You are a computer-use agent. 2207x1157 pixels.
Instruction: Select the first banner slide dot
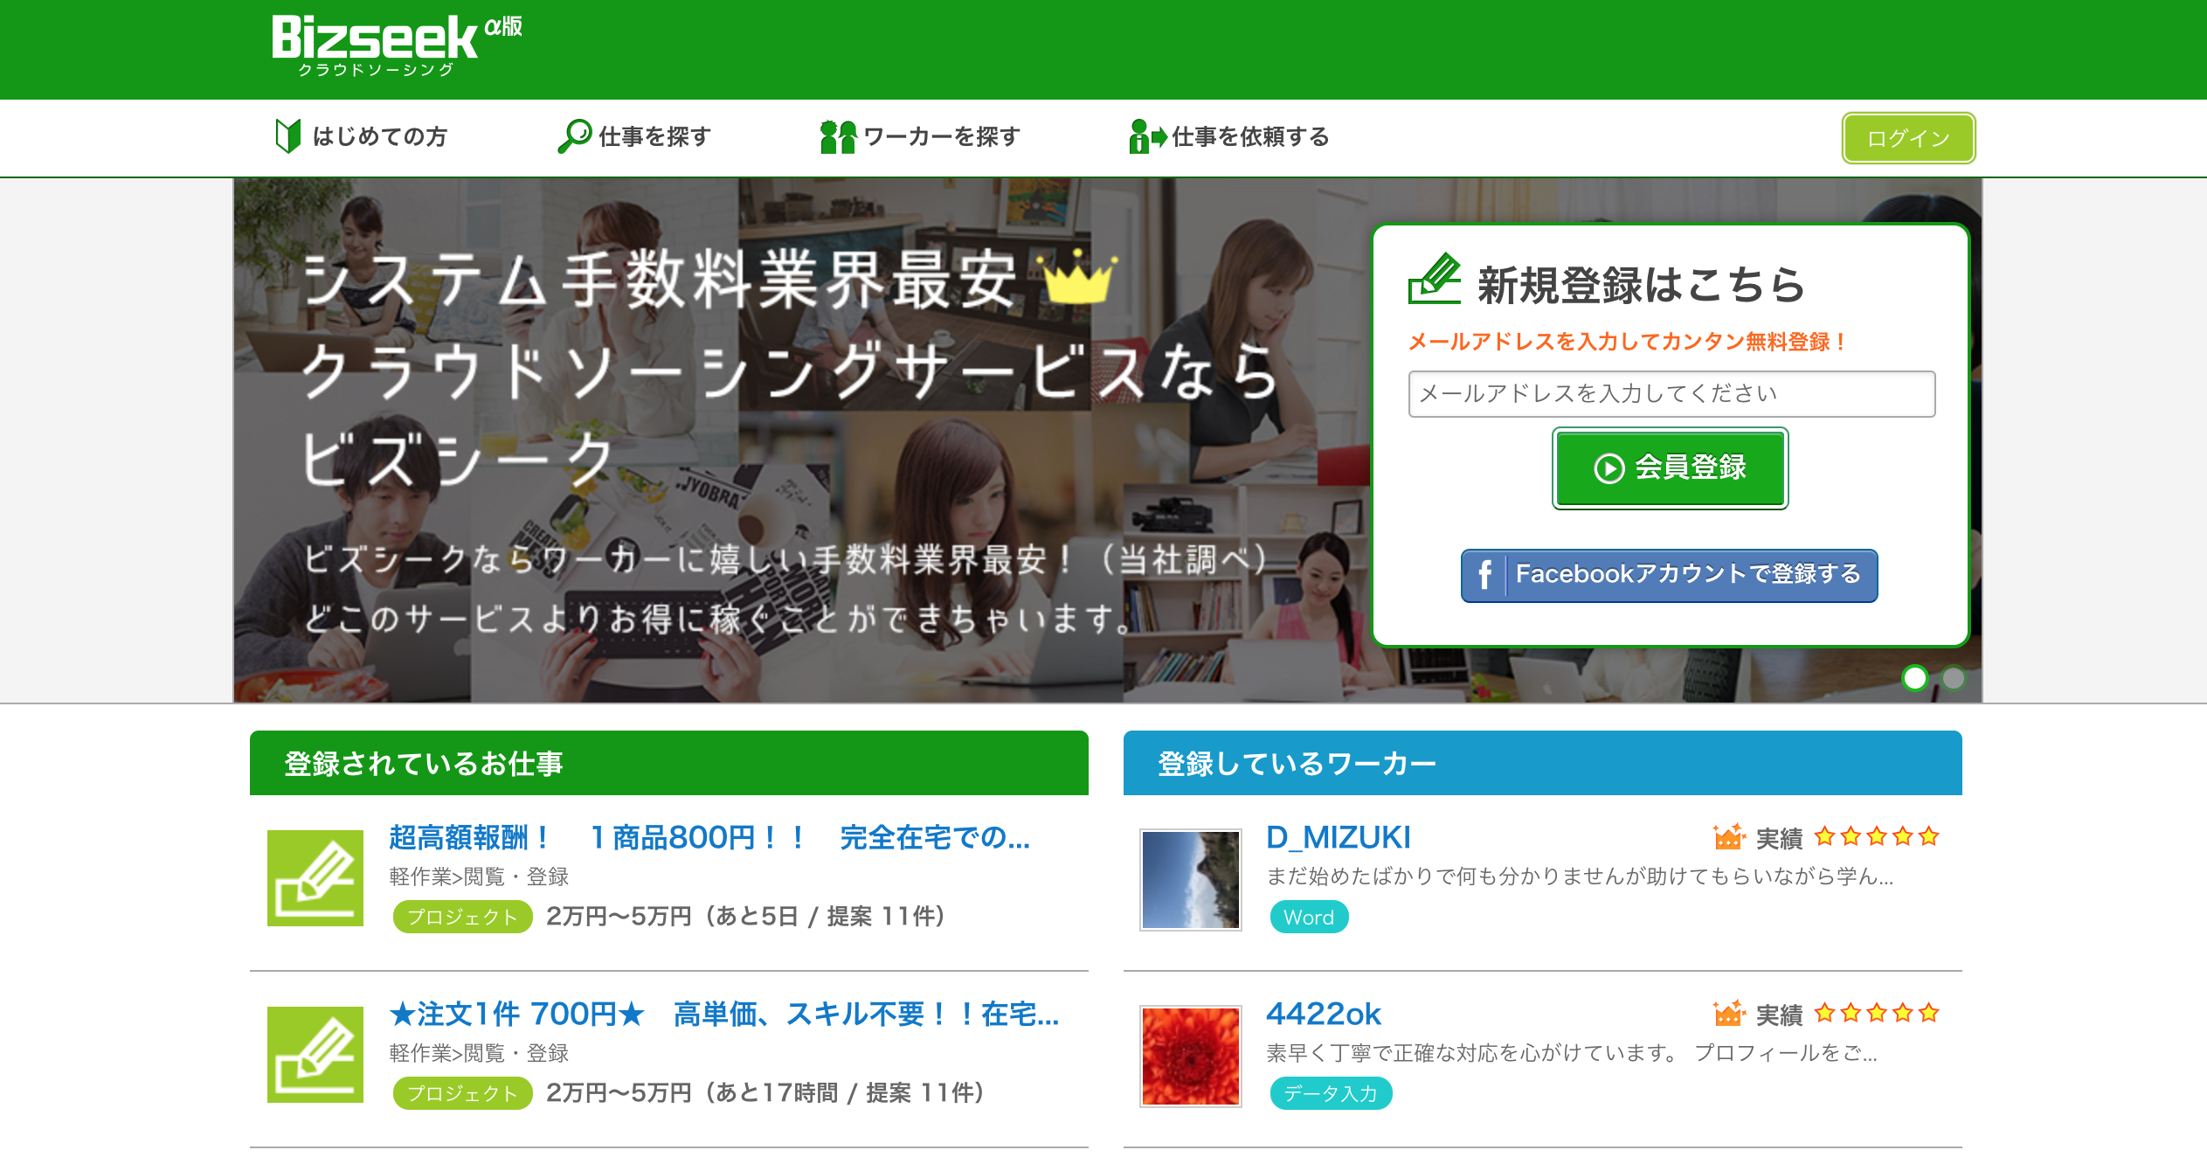tap(1914, 678)
